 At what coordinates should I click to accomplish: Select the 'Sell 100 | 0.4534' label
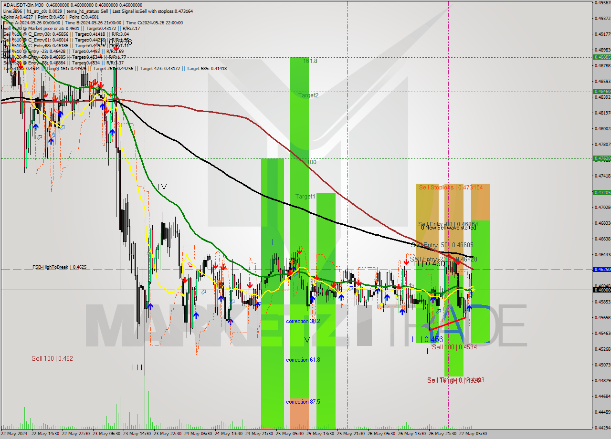tap(454, 347)
